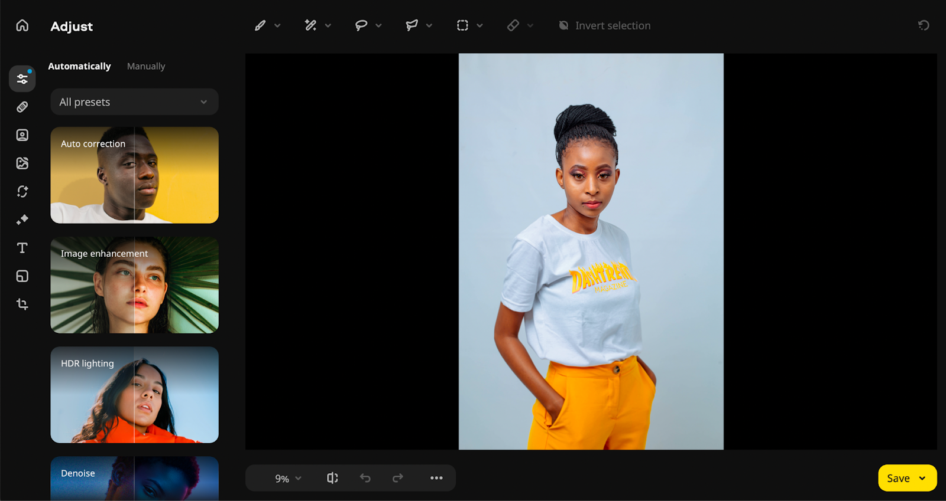
Task: Select the lasso selection tool
Action: click(361, 25)
